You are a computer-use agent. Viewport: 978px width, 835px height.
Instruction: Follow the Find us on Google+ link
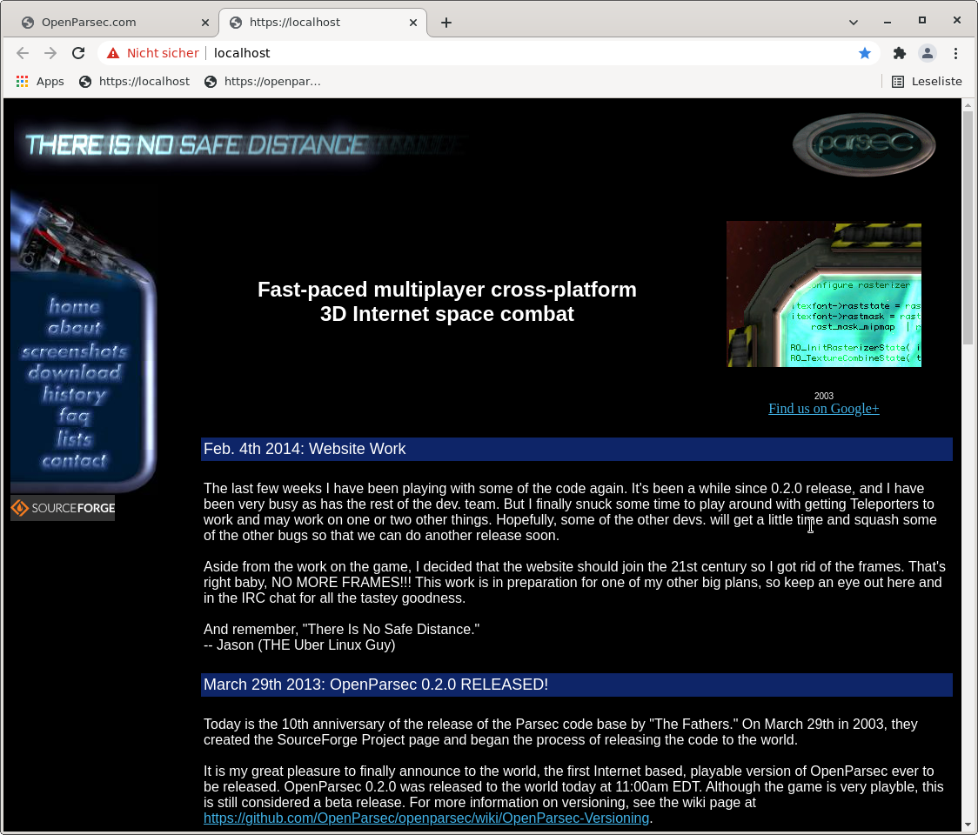(x=823, y=409)
